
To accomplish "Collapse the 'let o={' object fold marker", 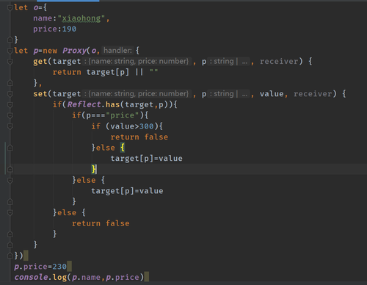I will [10, 8].
